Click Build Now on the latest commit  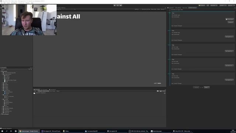tap(229, 19)
